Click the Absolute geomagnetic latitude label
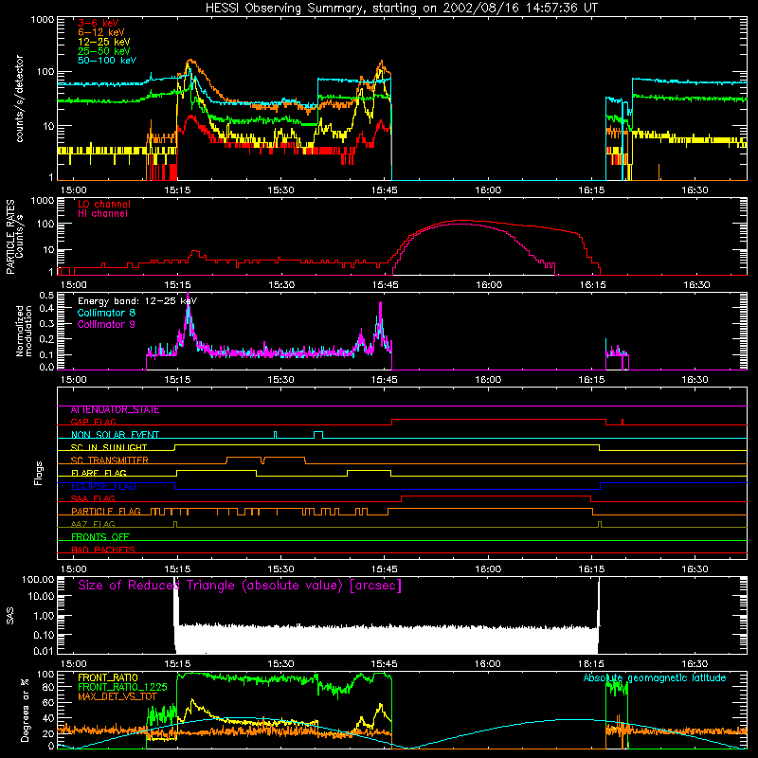The height and width of the screenshot is (758, 758). (x=655, y=677)
